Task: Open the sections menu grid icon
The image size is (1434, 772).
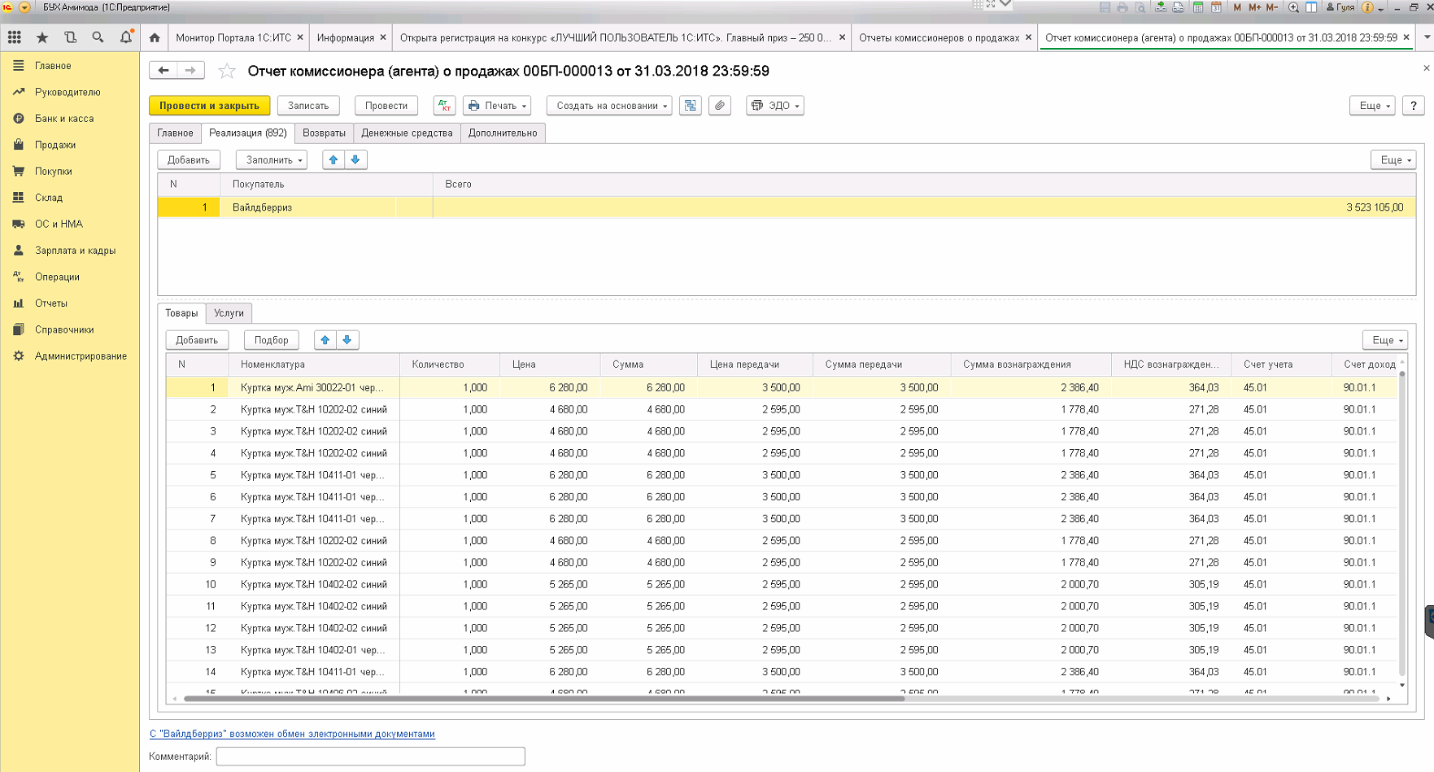Action: coord(15,37)
